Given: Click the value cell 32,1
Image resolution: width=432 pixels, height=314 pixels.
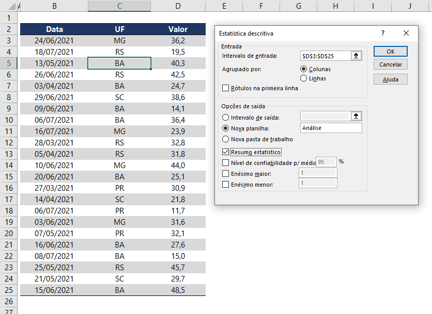Looking at the screenshot, I should coord(178,234).
